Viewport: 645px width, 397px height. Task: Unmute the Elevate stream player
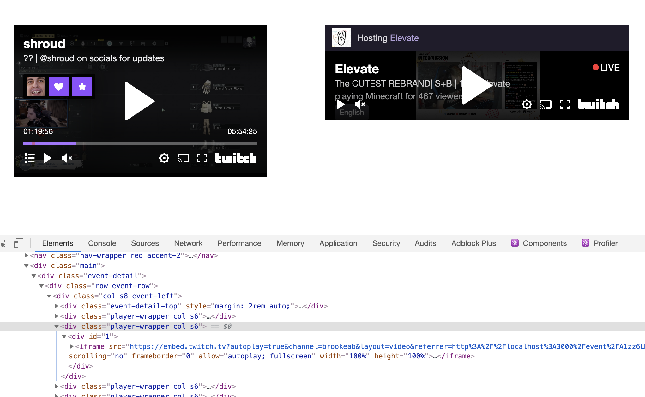point(360,104)
